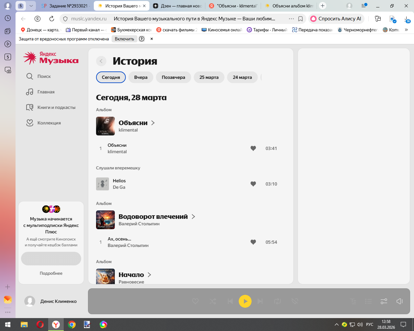Click Подробнее in the Яндекс Плюс promo
The width and height of the screenshot is (414, 331).
click(51, 273)
